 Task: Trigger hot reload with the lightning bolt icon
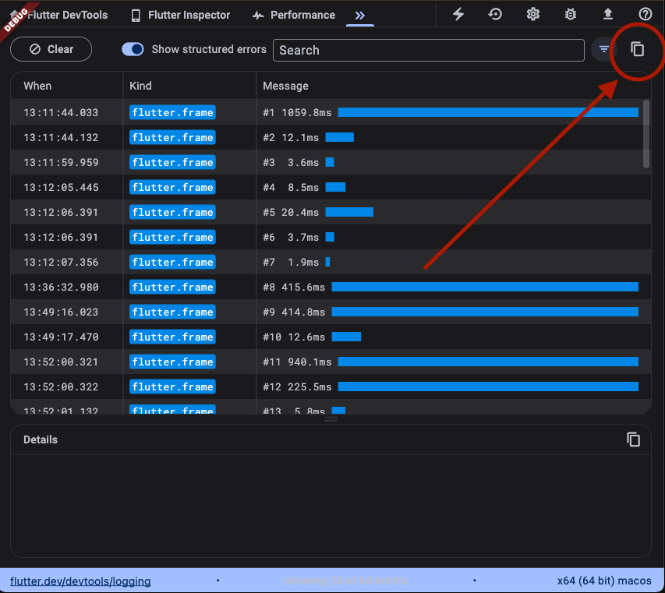(458, 14)
